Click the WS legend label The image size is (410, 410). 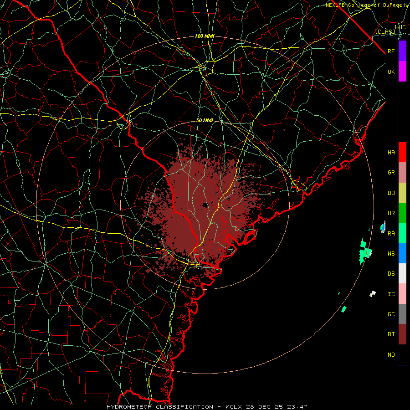pyautogui.click(x=391, y=253)
